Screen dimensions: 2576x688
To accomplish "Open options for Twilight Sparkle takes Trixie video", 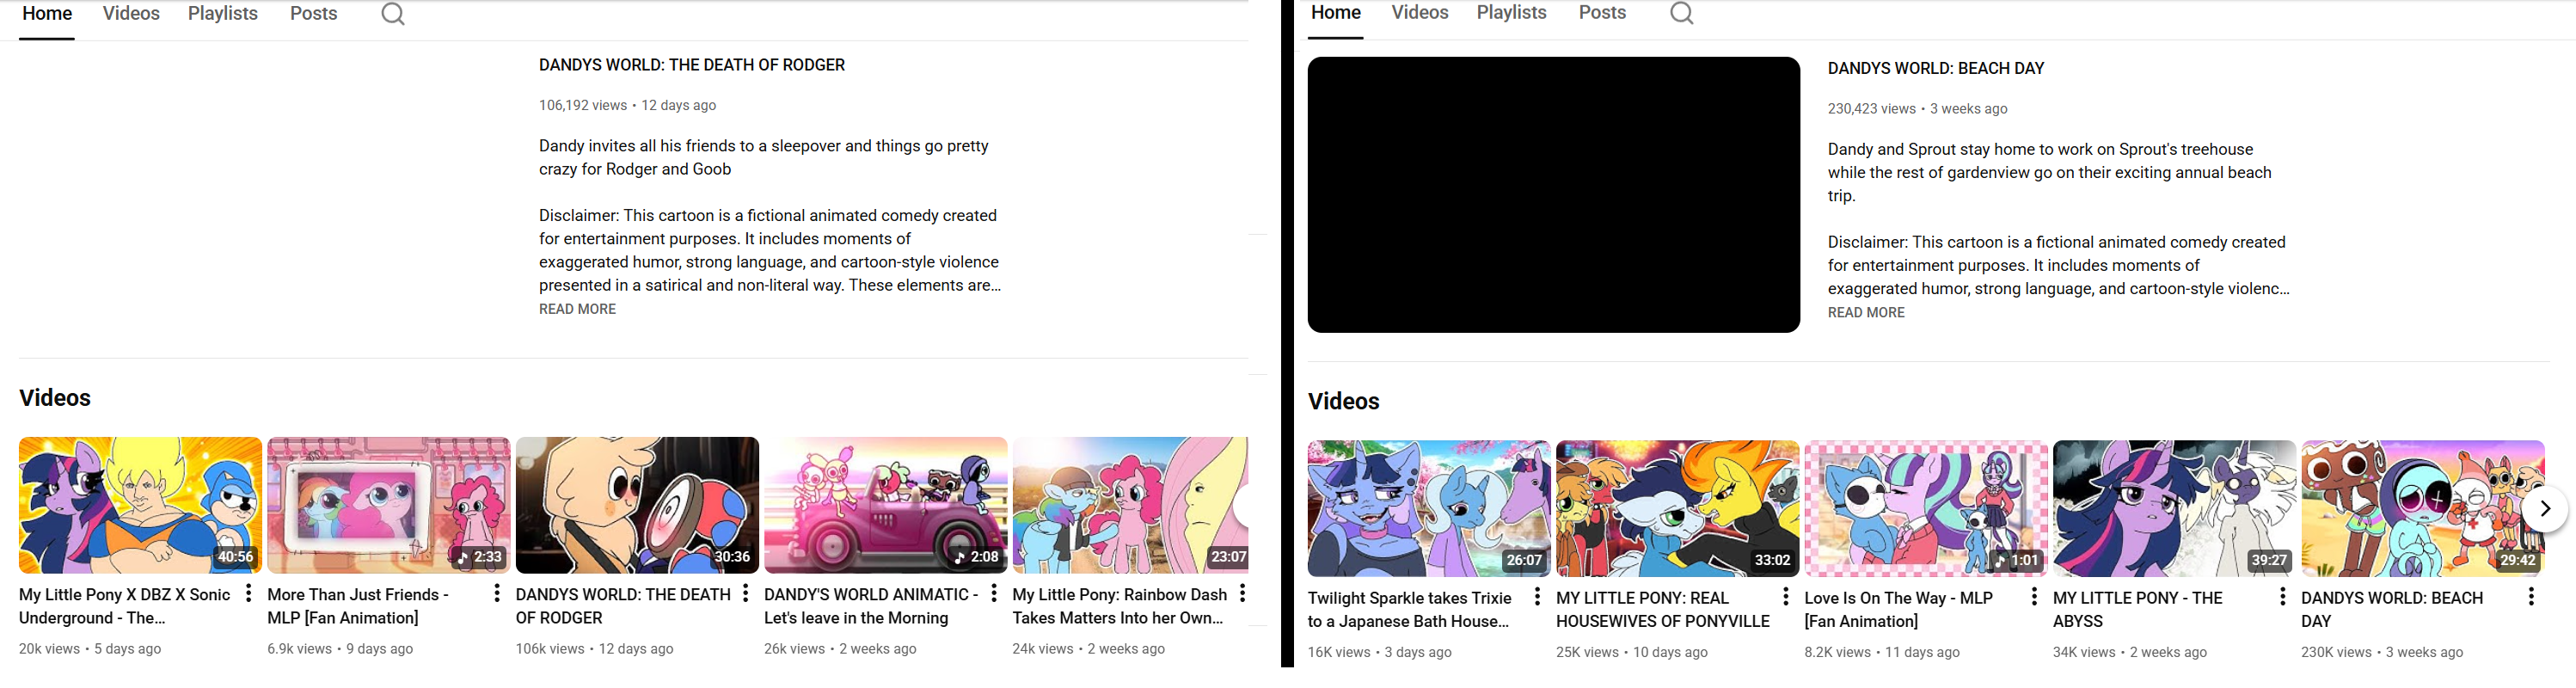I will tap(1537, 597).
